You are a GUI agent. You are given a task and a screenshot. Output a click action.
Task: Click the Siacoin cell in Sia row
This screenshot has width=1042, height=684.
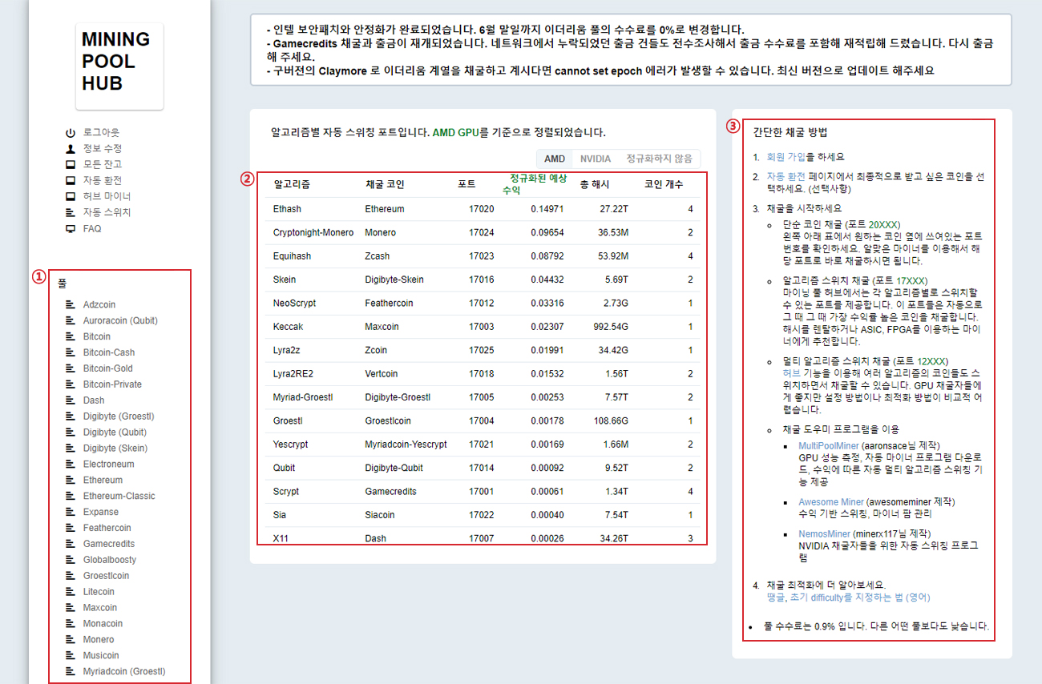(380, 515)
